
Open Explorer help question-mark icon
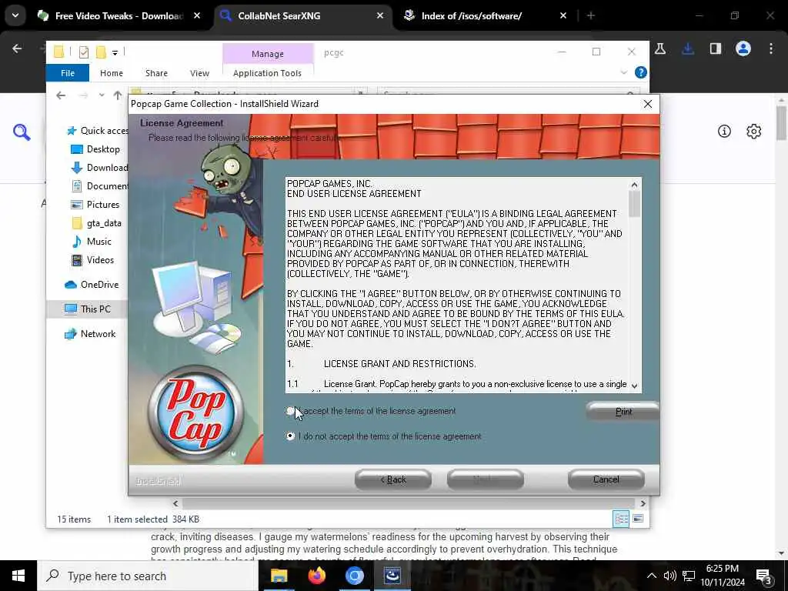(641, 72)
